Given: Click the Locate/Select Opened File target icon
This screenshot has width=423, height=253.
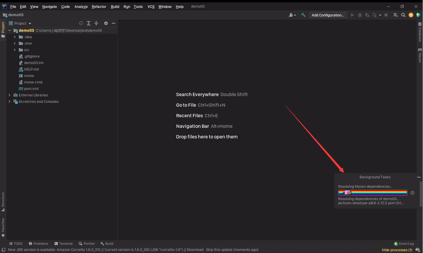Looking at the screenshot, I should [x=81, y=23].
